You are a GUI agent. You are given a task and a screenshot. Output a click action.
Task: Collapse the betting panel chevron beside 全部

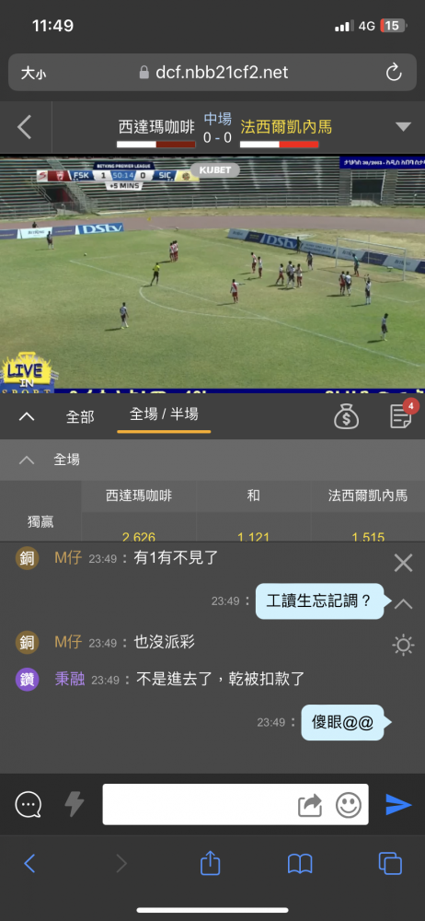pyautogui.click(x=27, y=416)
